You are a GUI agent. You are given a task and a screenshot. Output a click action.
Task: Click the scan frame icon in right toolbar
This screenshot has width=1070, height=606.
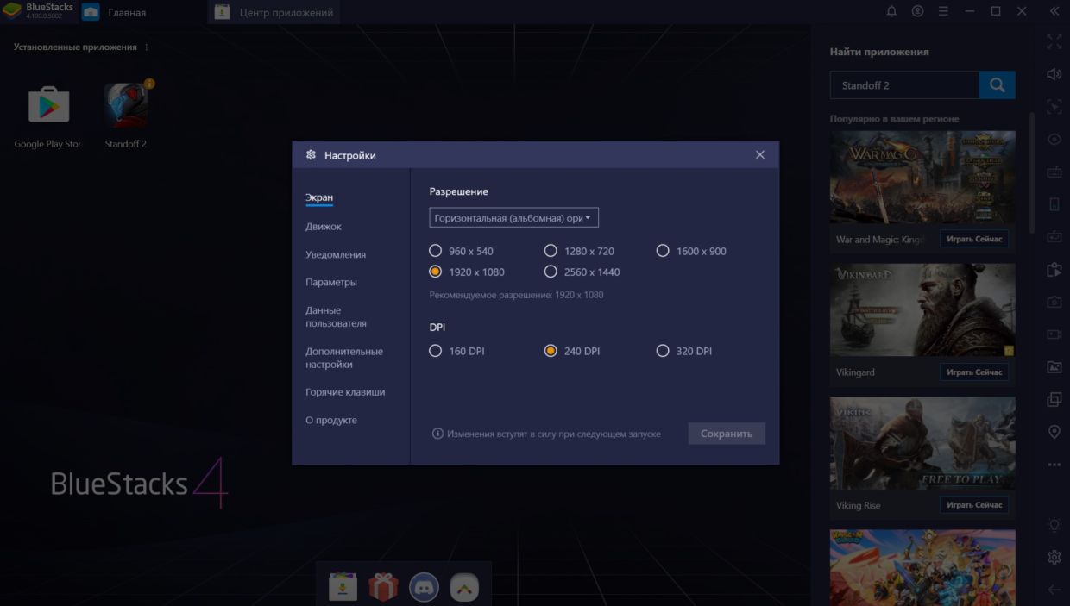point(1054,107)
